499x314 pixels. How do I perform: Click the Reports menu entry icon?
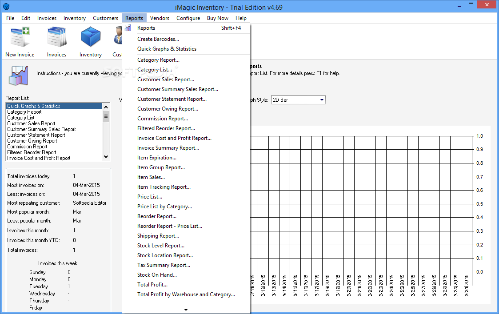(x=128, y=28)
